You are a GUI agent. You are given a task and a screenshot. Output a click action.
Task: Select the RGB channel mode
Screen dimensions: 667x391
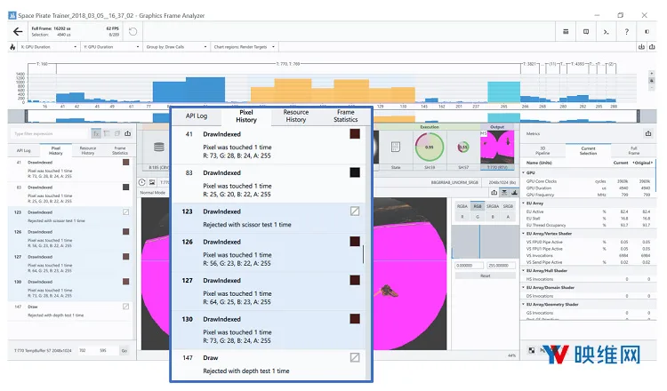[x=478, y=206]
